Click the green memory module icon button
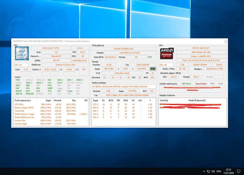The image size is (244, 175). 153,69
